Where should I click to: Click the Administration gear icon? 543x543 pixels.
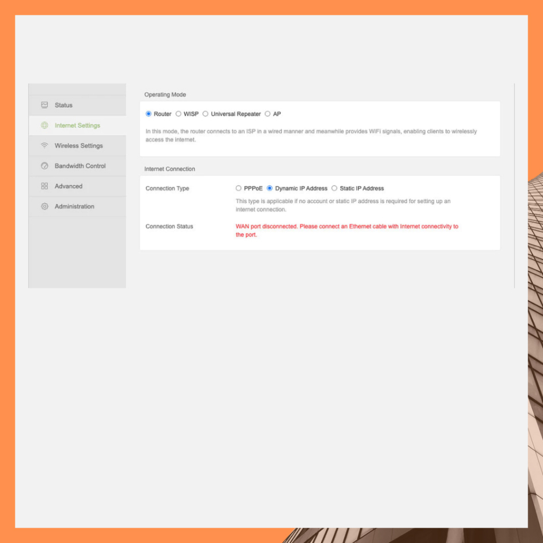(x=45, y=206)
